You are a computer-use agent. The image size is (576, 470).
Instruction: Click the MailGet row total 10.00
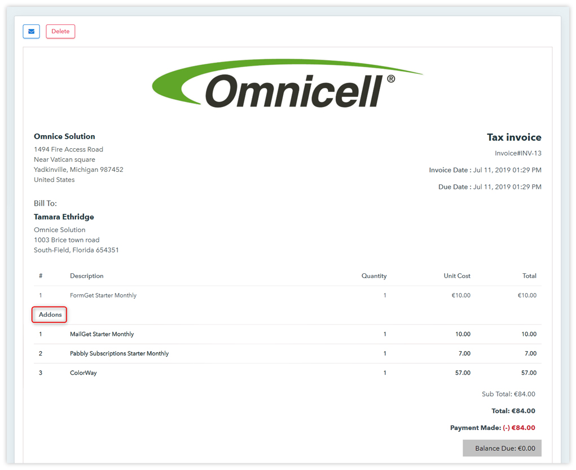pos(529,334)
